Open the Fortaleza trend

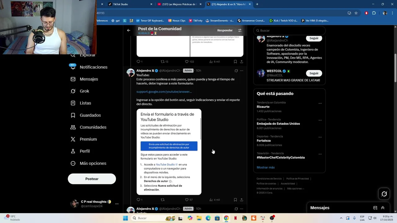coord(264,141)
